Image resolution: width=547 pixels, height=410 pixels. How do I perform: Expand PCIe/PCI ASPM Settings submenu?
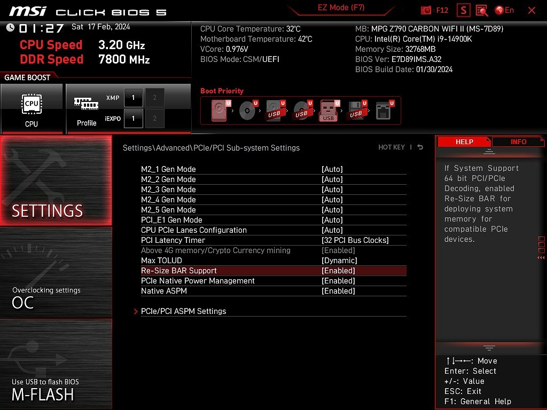click(x=183, y=311)
